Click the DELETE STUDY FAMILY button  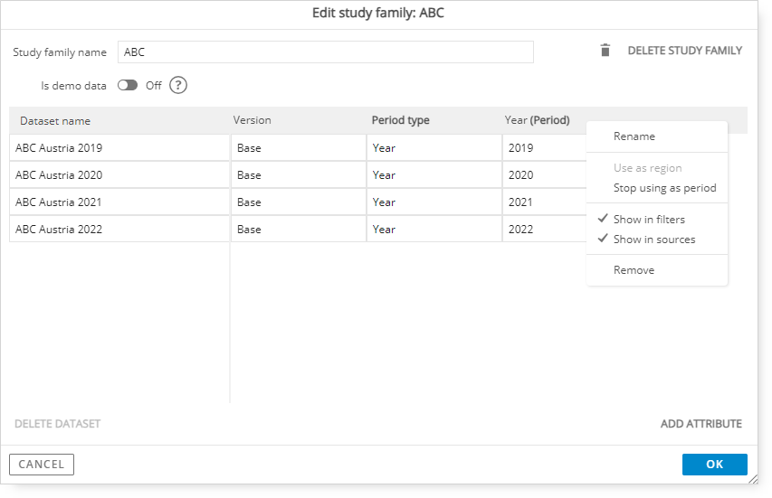[684, 51]
